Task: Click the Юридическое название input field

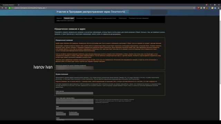Action: point(75,68)
